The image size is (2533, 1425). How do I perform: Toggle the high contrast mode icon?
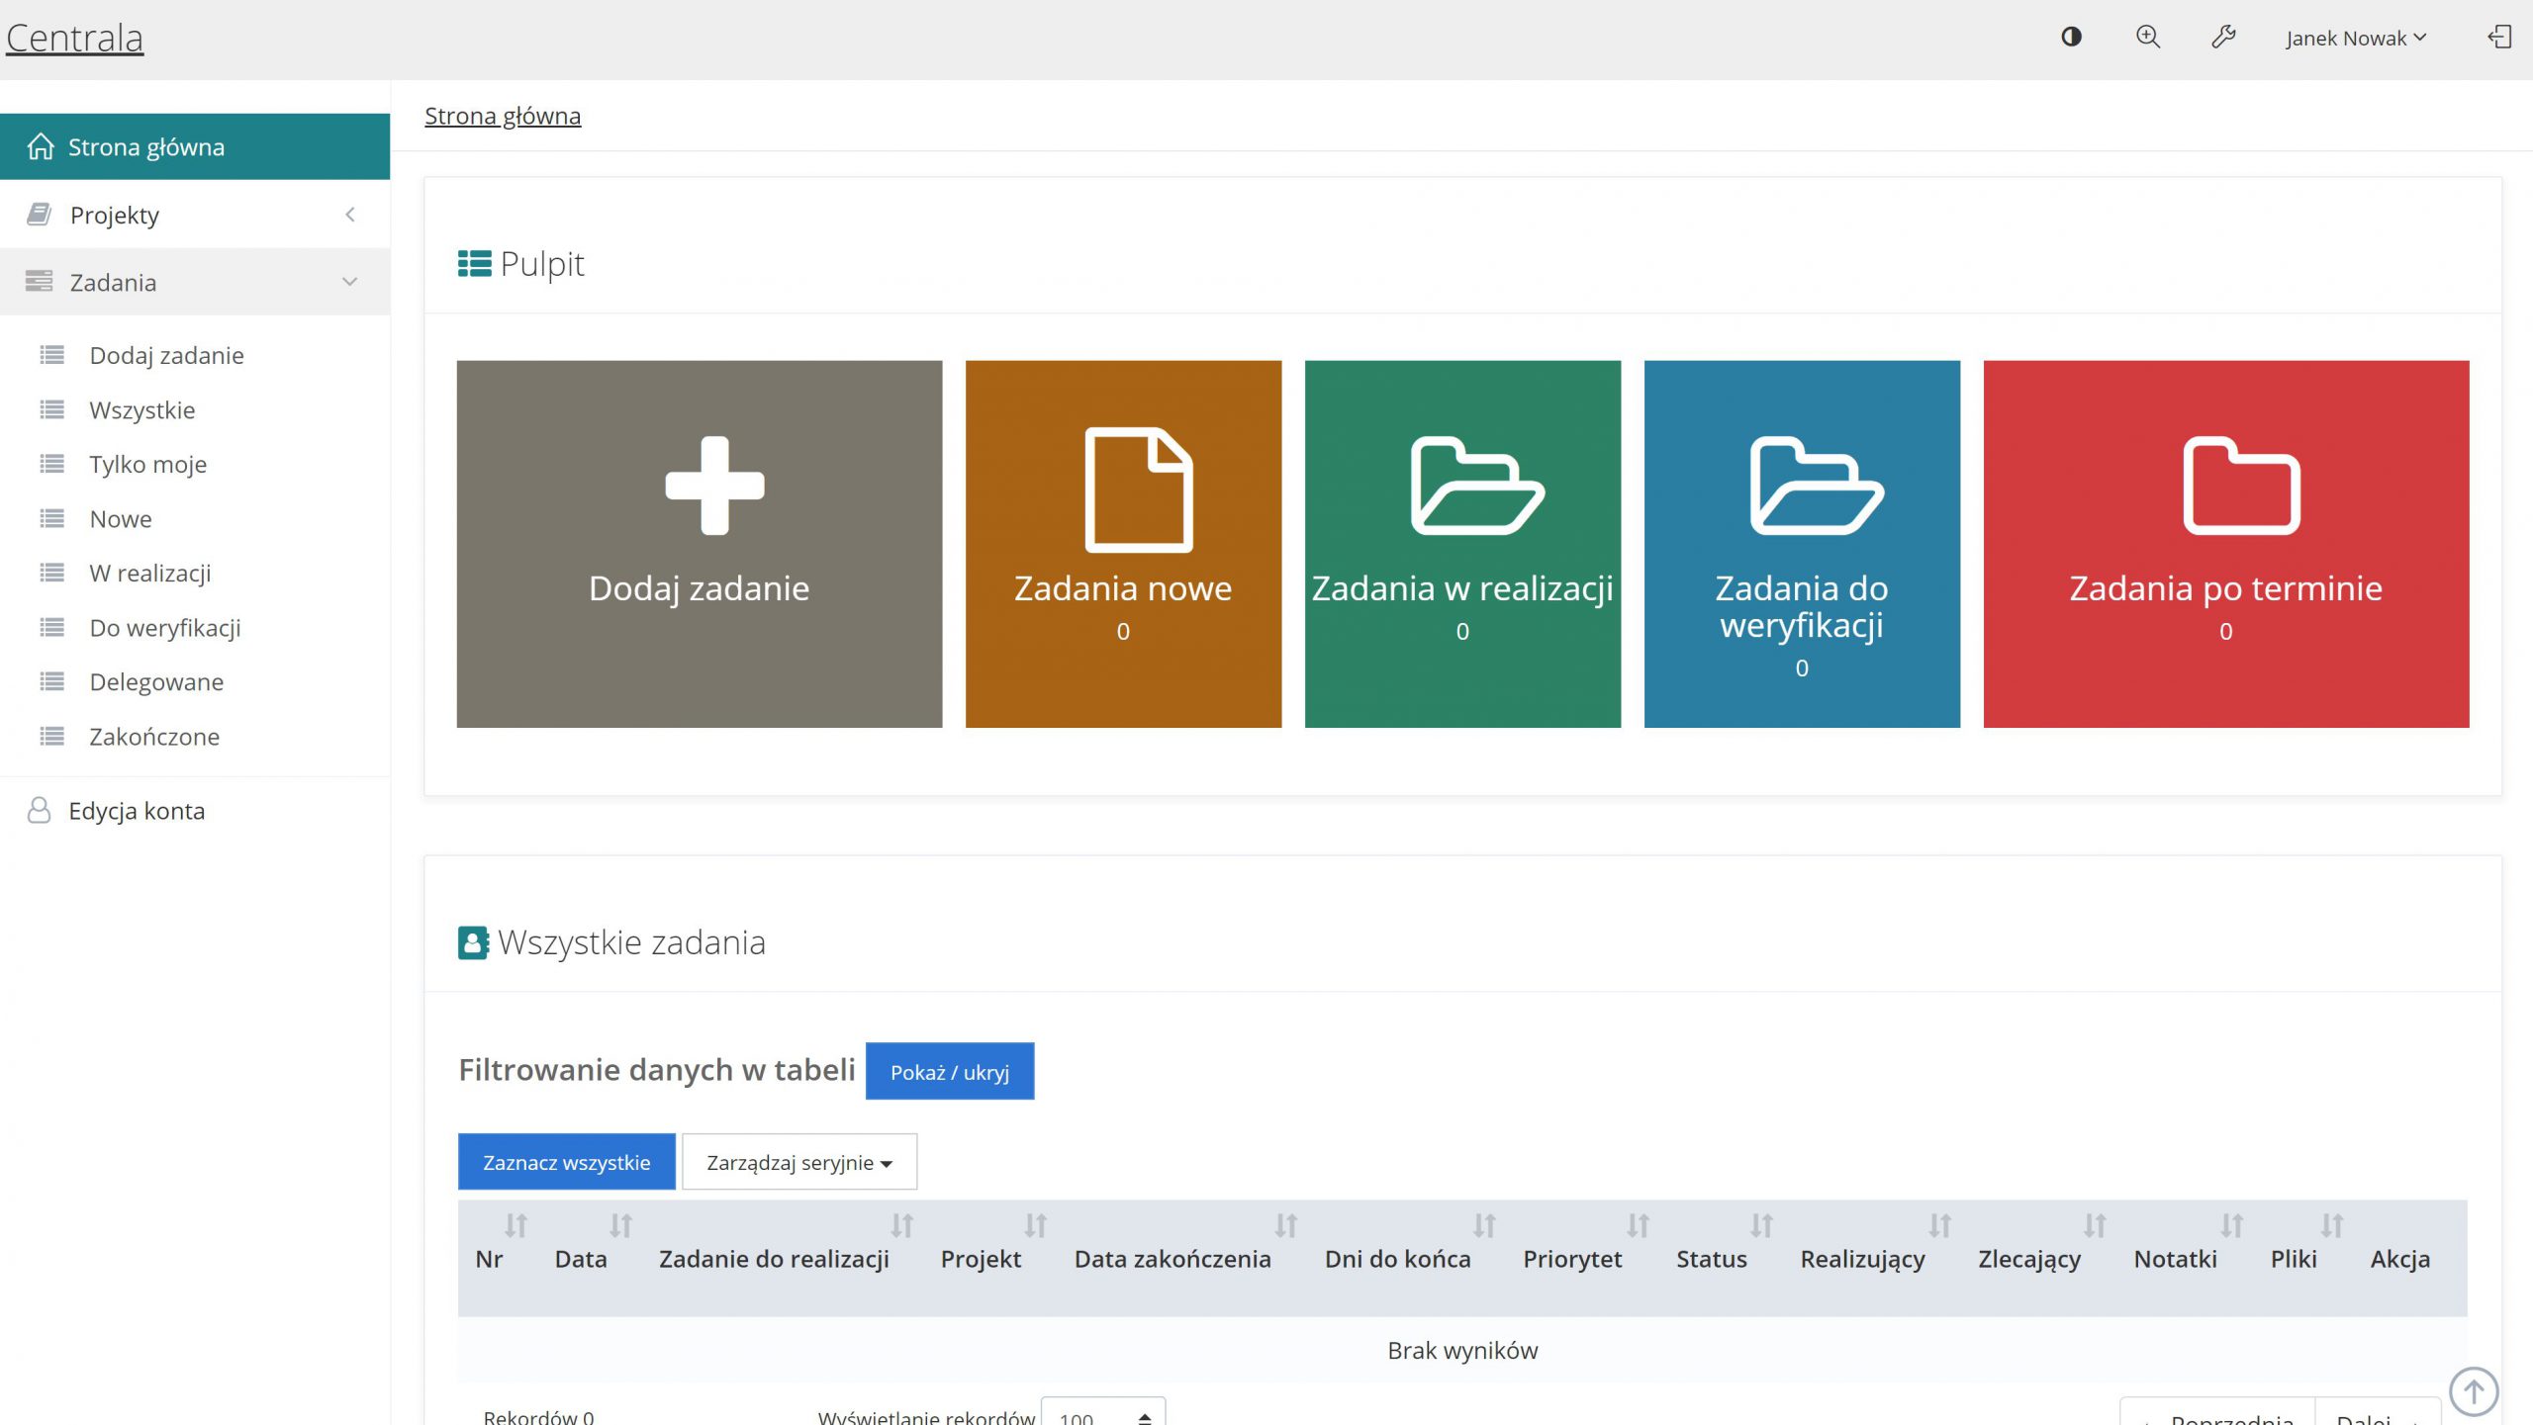click(x=2071, y=38)
